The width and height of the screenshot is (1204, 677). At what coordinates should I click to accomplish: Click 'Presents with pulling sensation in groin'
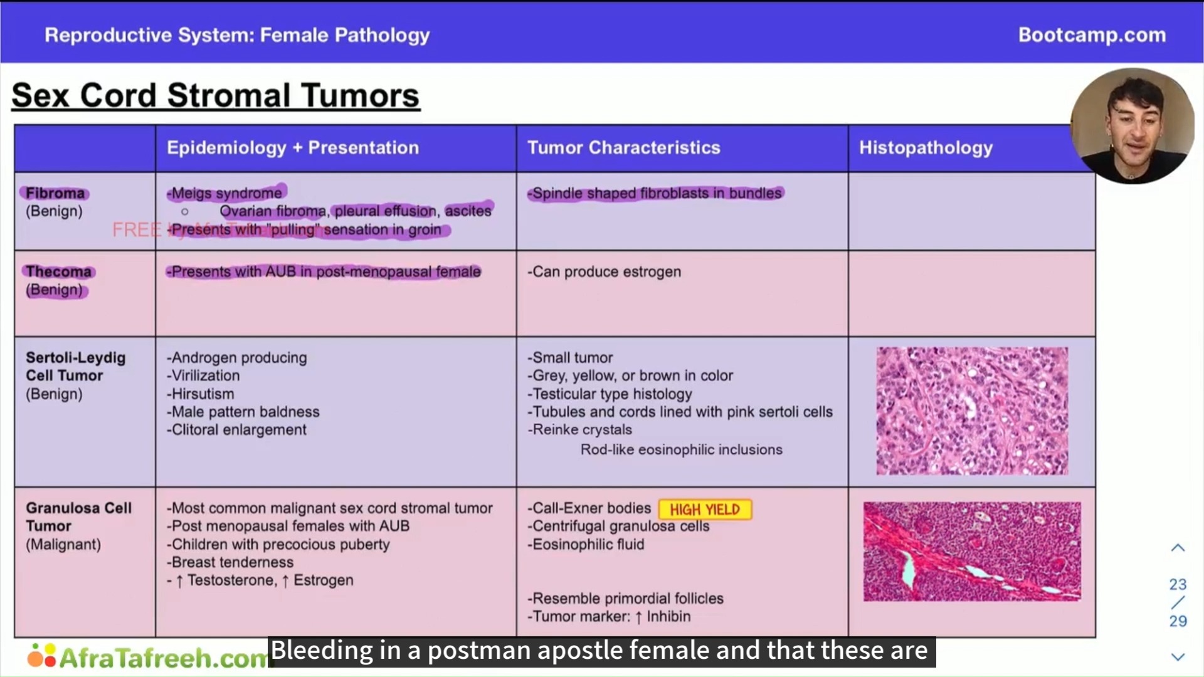coord(304,229)
